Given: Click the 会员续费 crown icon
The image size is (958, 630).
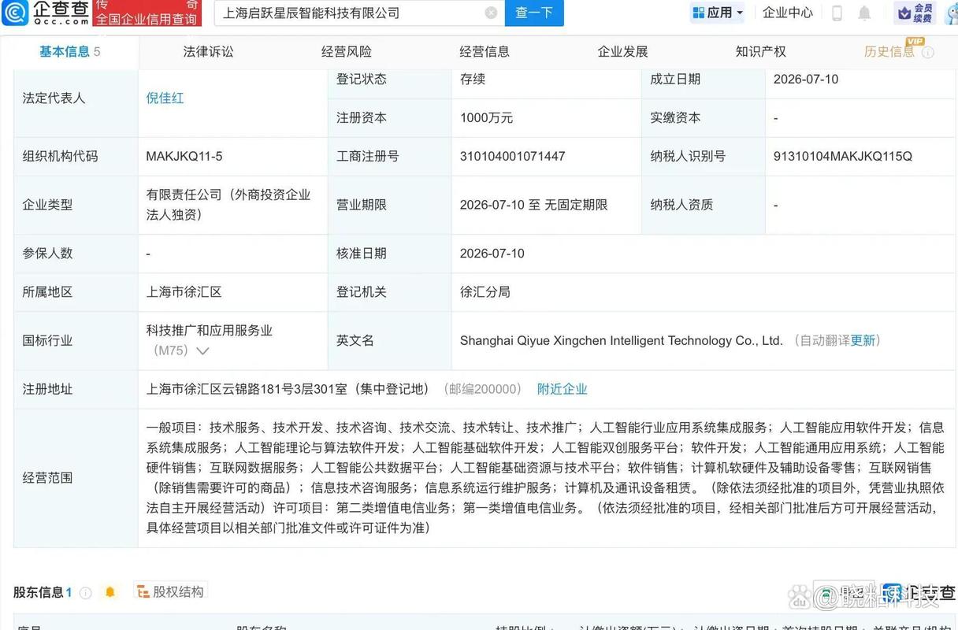Looking at the screenshot, I should coord(905,13).
